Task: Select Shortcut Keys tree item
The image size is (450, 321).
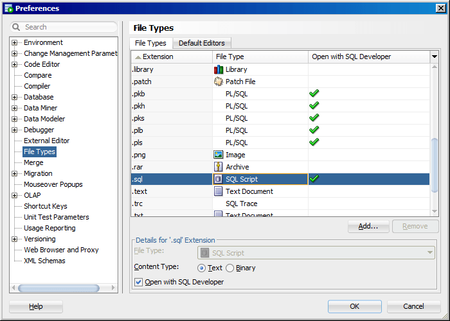Action: tap(46, 206)
